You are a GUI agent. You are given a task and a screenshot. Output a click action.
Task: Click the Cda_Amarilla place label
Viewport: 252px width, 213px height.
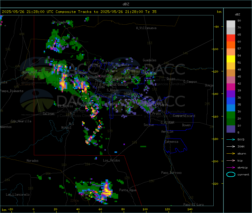point(21,121)
